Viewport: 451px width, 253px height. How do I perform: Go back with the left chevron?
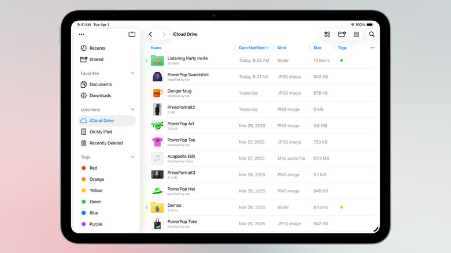(x=150, y=34)
